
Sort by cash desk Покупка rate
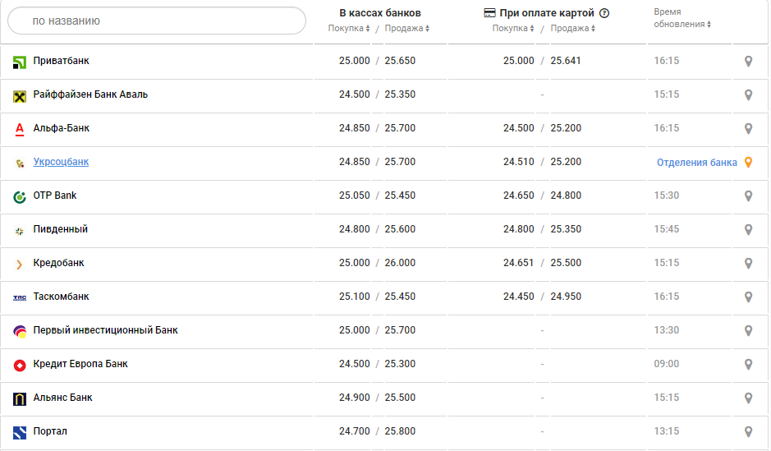[x=349, y=29]
